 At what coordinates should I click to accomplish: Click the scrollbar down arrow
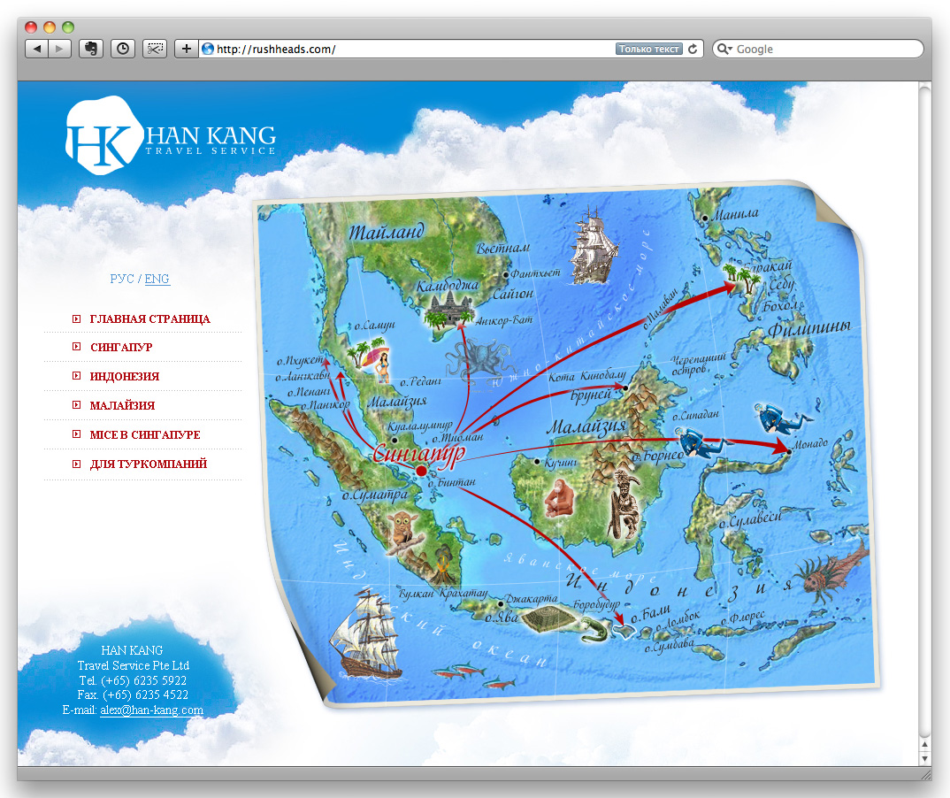[924, 758]
